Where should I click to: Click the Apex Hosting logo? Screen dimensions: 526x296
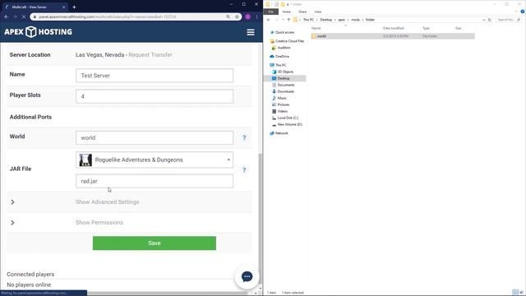click(x=39, y=32)
